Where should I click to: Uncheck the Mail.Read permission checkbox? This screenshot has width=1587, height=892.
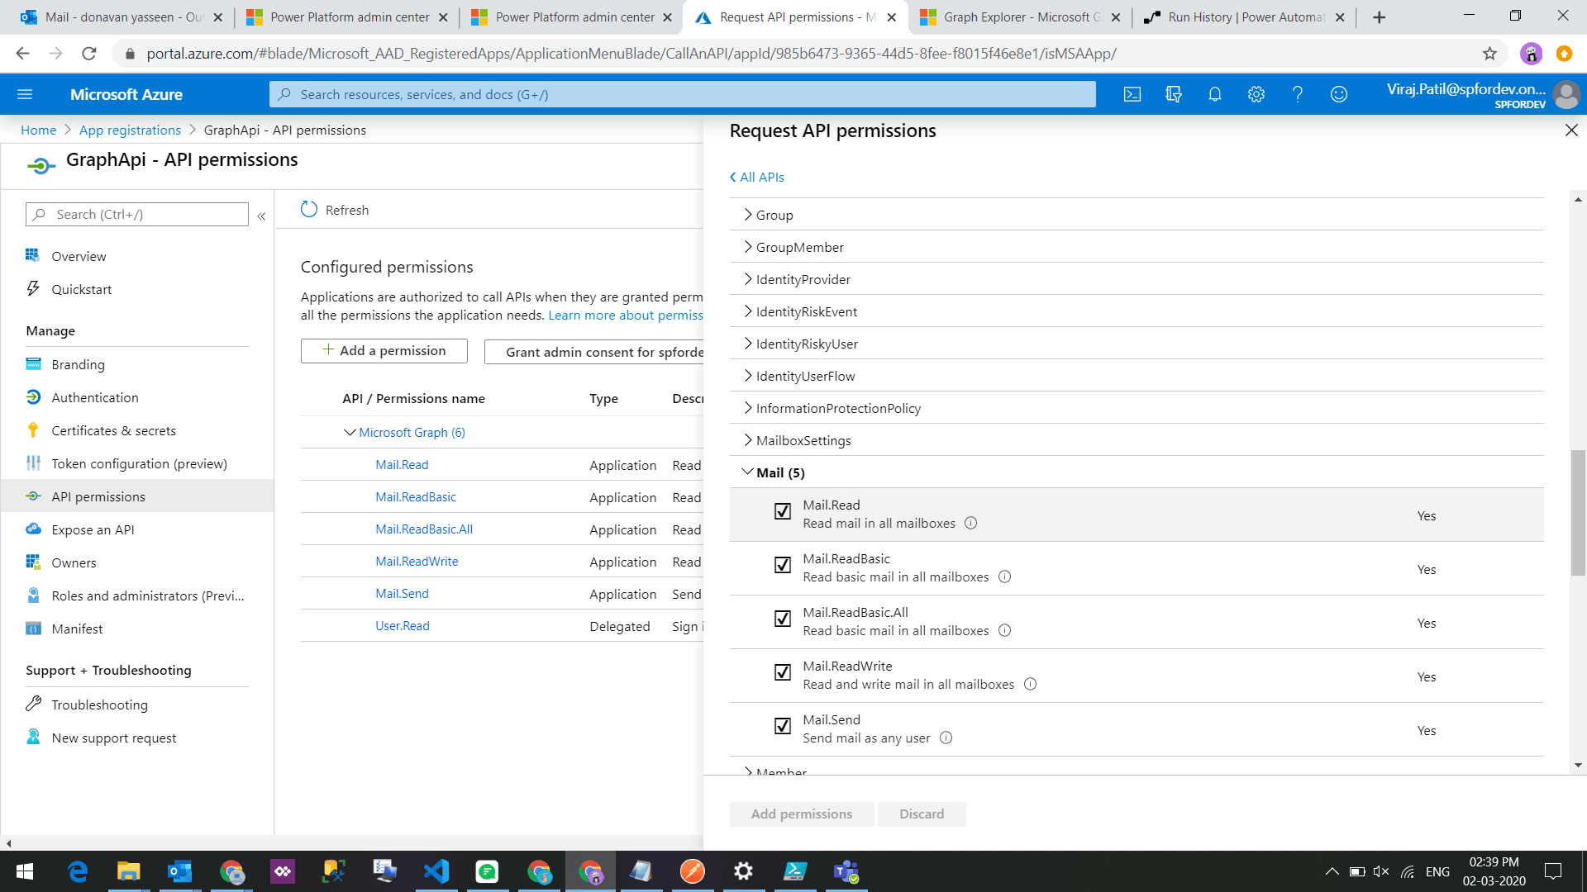tap(782, 512)
